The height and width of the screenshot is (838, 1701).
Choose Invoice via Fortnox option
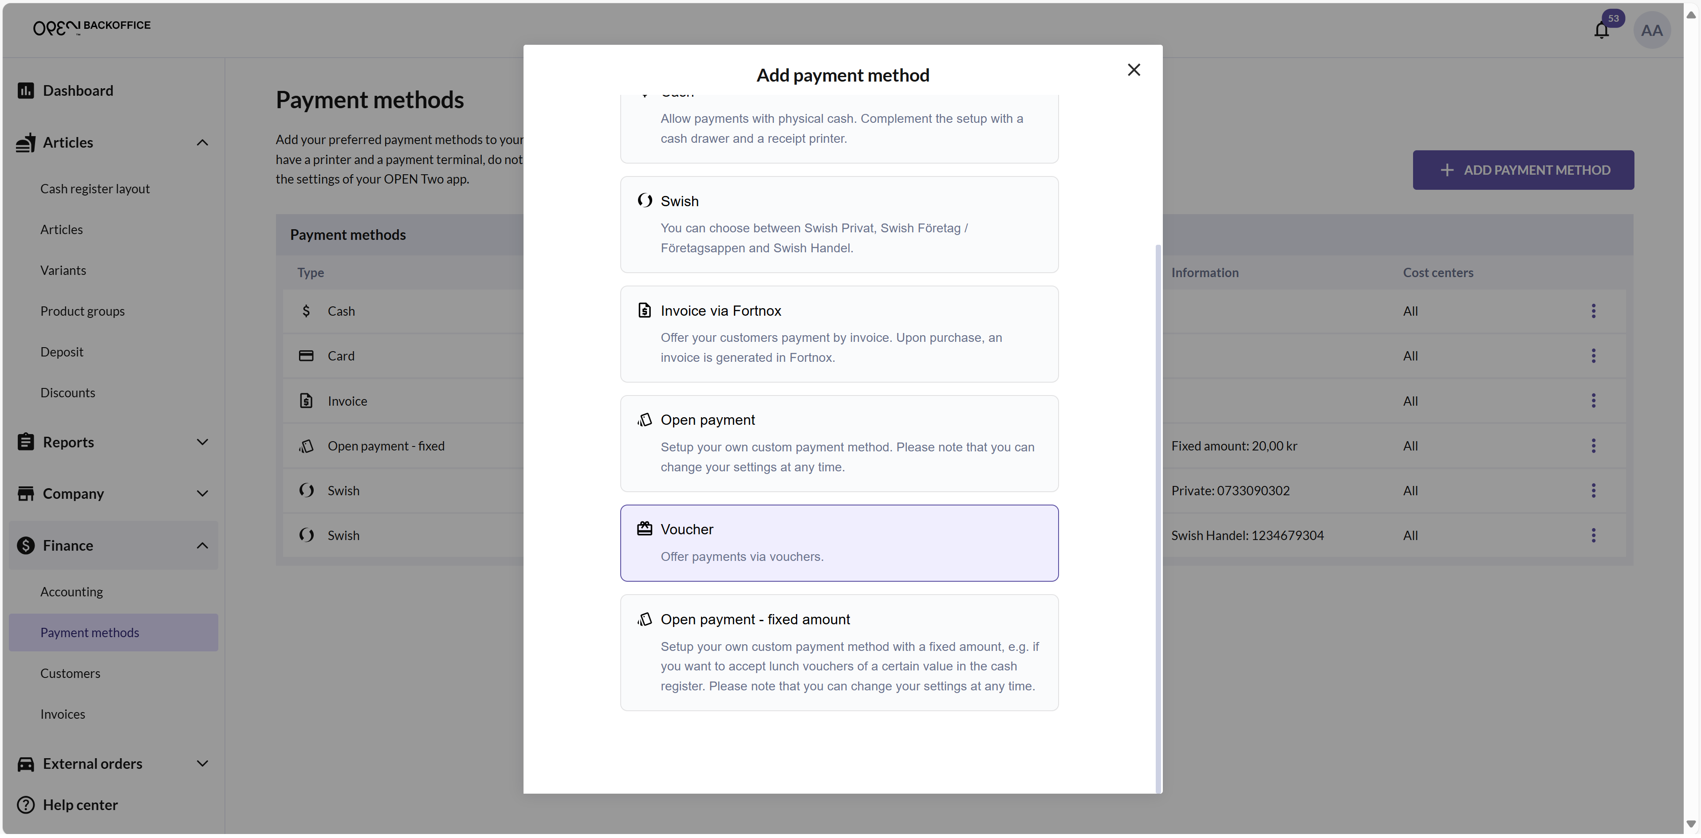(839, 334)
